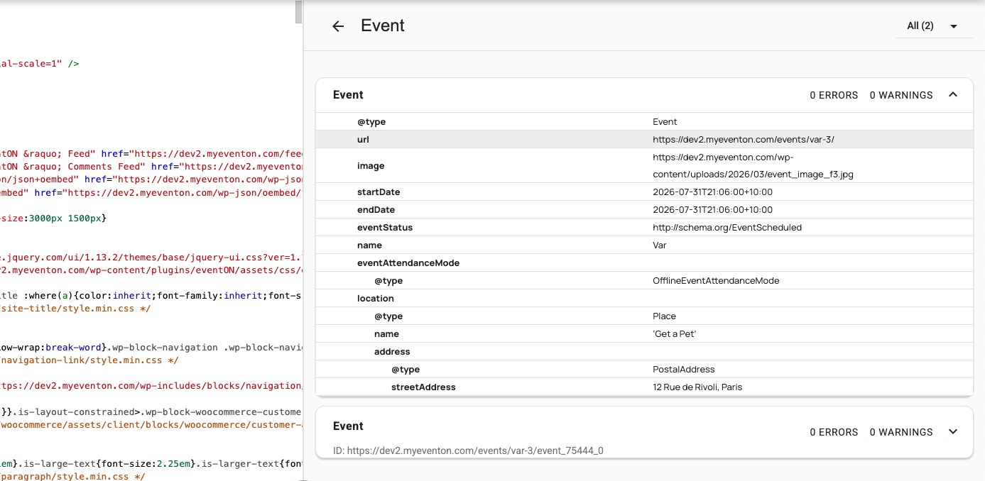Viewport: 985px width, 481px height.
Task: Click the second card's 0 WARNINGS label
Action: tap(901, 432)
